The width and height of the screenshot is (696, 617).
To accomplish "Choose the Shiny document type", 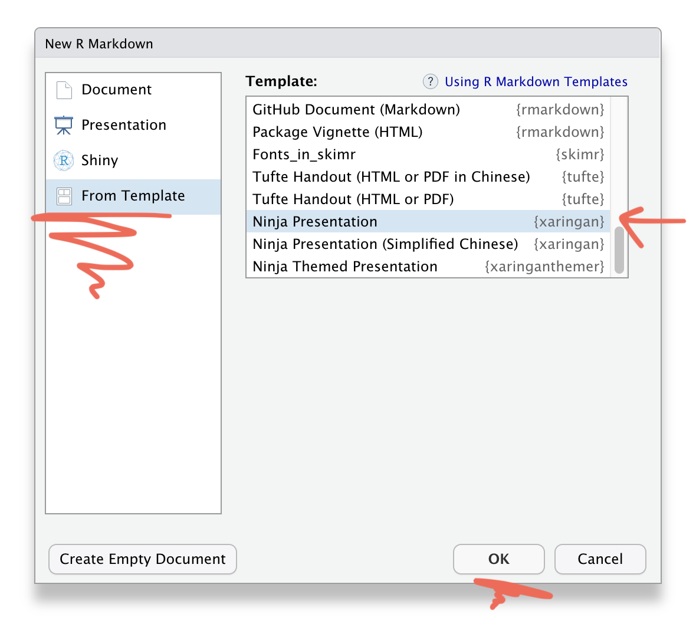I will [133, 160].
